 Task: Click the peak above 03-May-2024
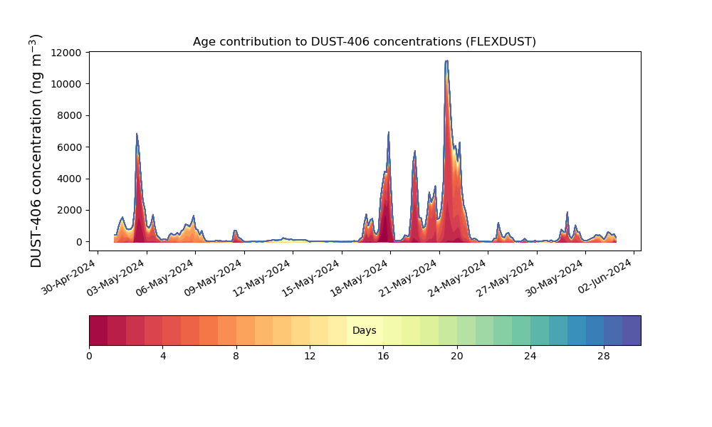coord(137,135)
